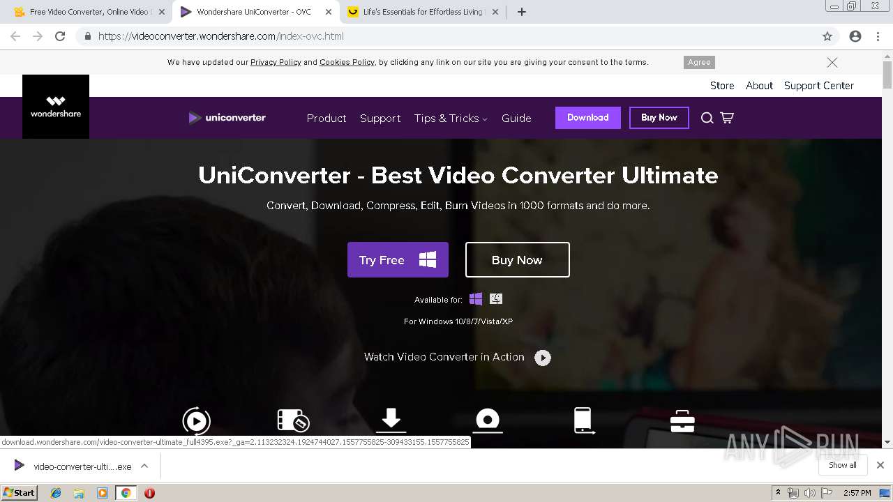Click the convert video feature icon
Screen dimensions: 893x502
(x=196, y=420)
